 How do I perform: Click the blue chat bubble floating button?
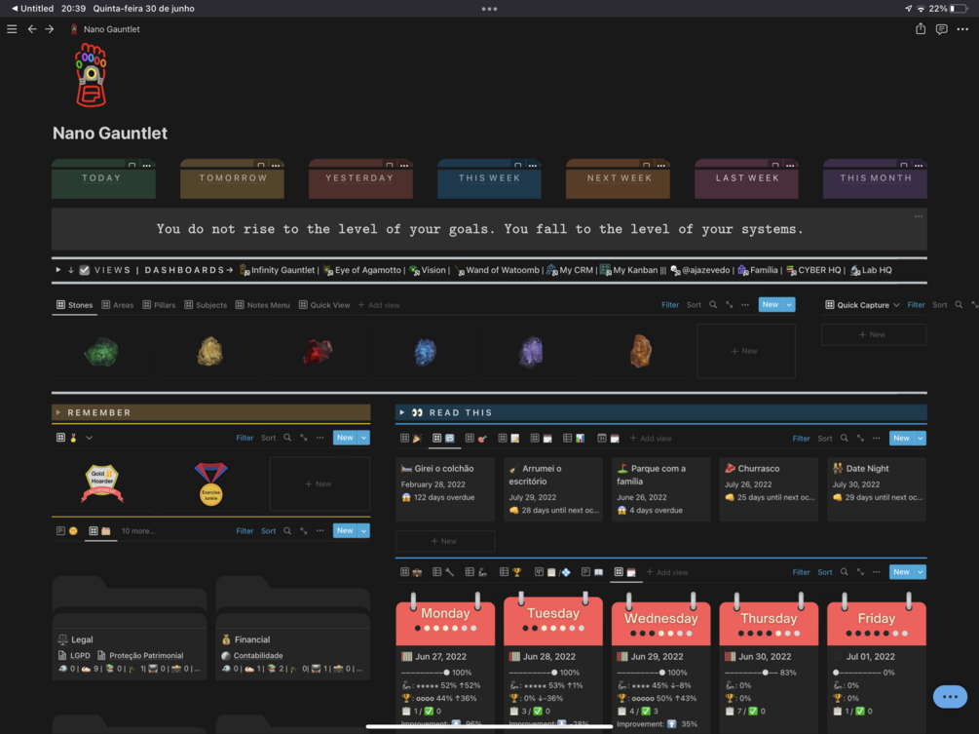950,697
